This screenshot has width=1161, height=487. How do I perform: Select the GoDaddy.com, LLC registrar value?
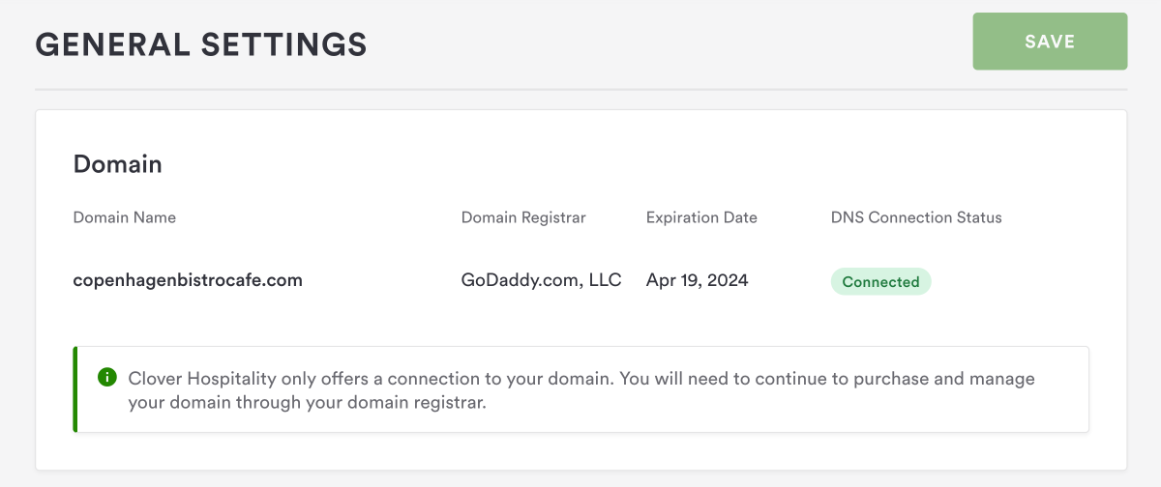point(541,281)
